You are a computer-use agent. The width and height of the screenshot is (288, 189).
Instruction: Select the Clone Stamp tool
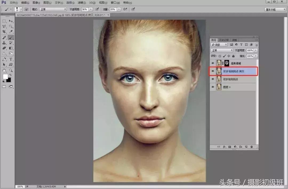[x=4, y=43]
